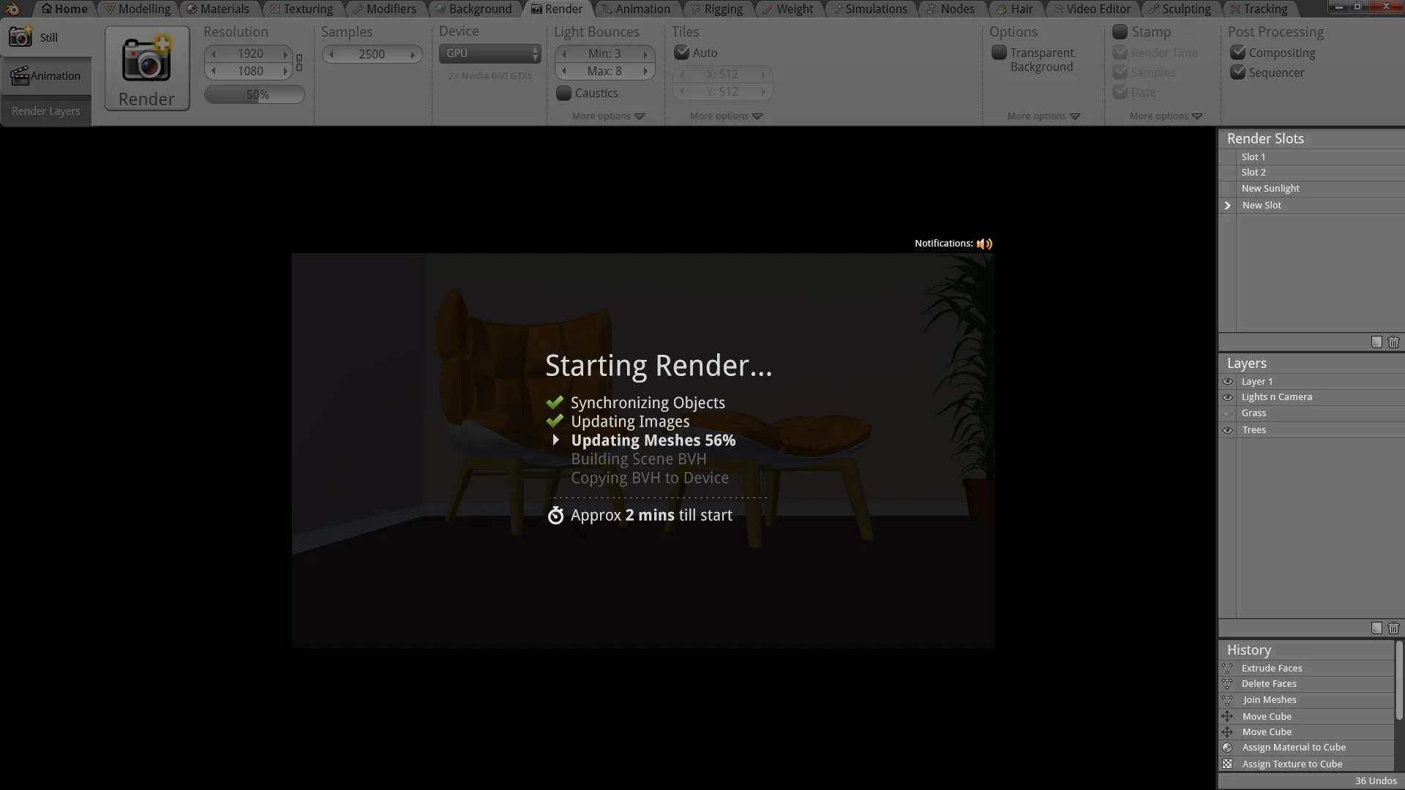Delete the selected render slot with trash icon
Screen dimensions: 1405x790
click(x=1393, y=342)
